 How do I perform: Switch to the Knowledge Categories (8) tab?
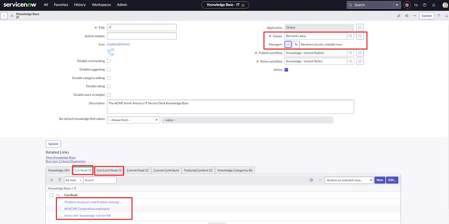pos(235,170)
